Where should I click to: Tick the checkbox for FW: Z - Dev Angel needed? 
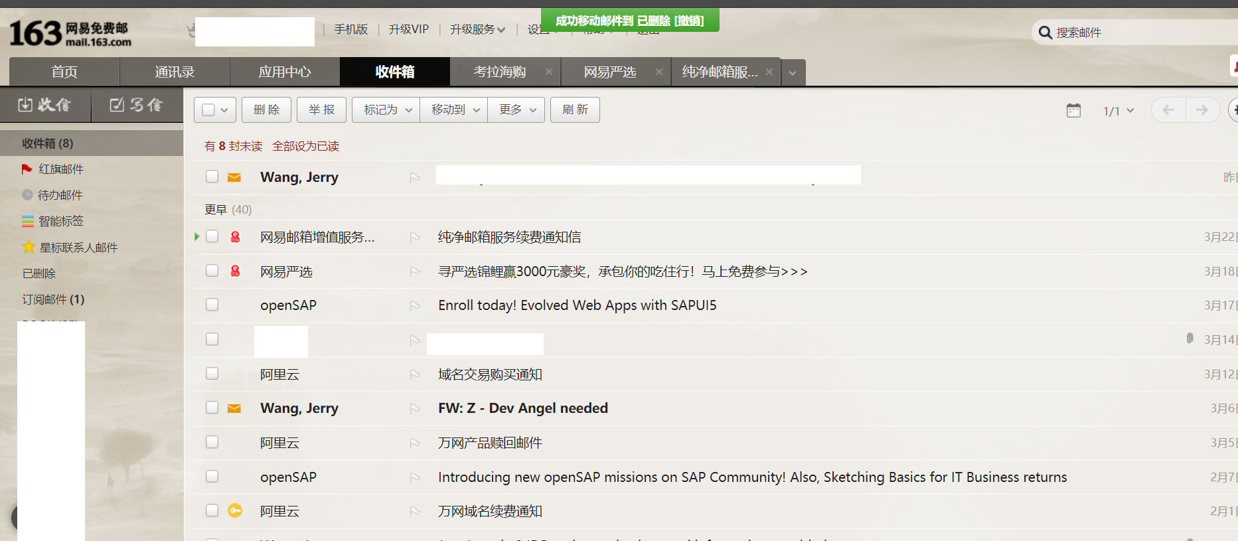[x=212, y=408]
